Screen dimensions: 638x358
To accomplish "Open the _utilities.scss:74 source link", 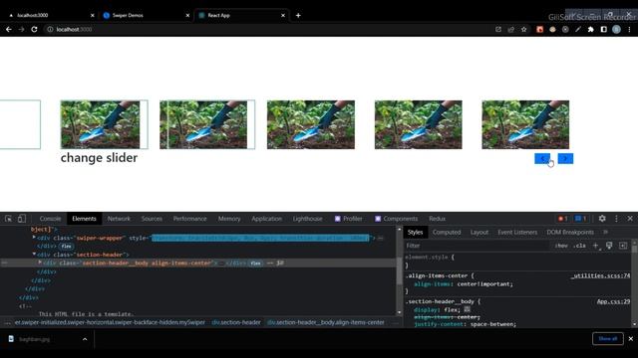I will (x=600, y=275).
